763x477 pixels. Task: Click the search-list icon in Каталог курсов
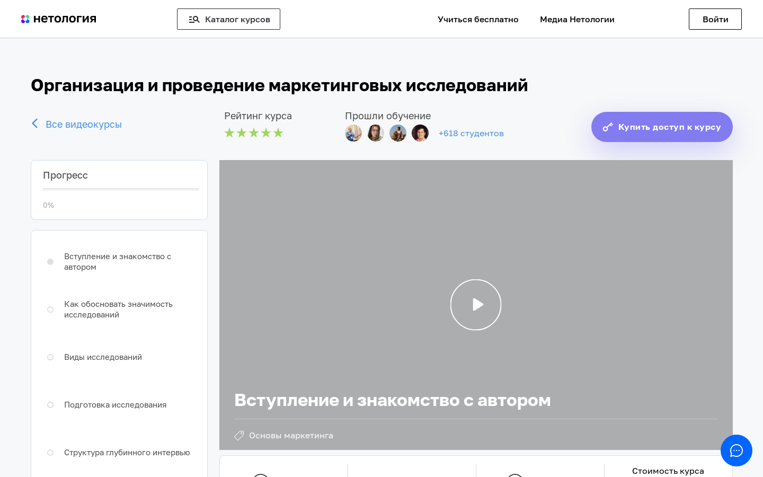(194, 20)
